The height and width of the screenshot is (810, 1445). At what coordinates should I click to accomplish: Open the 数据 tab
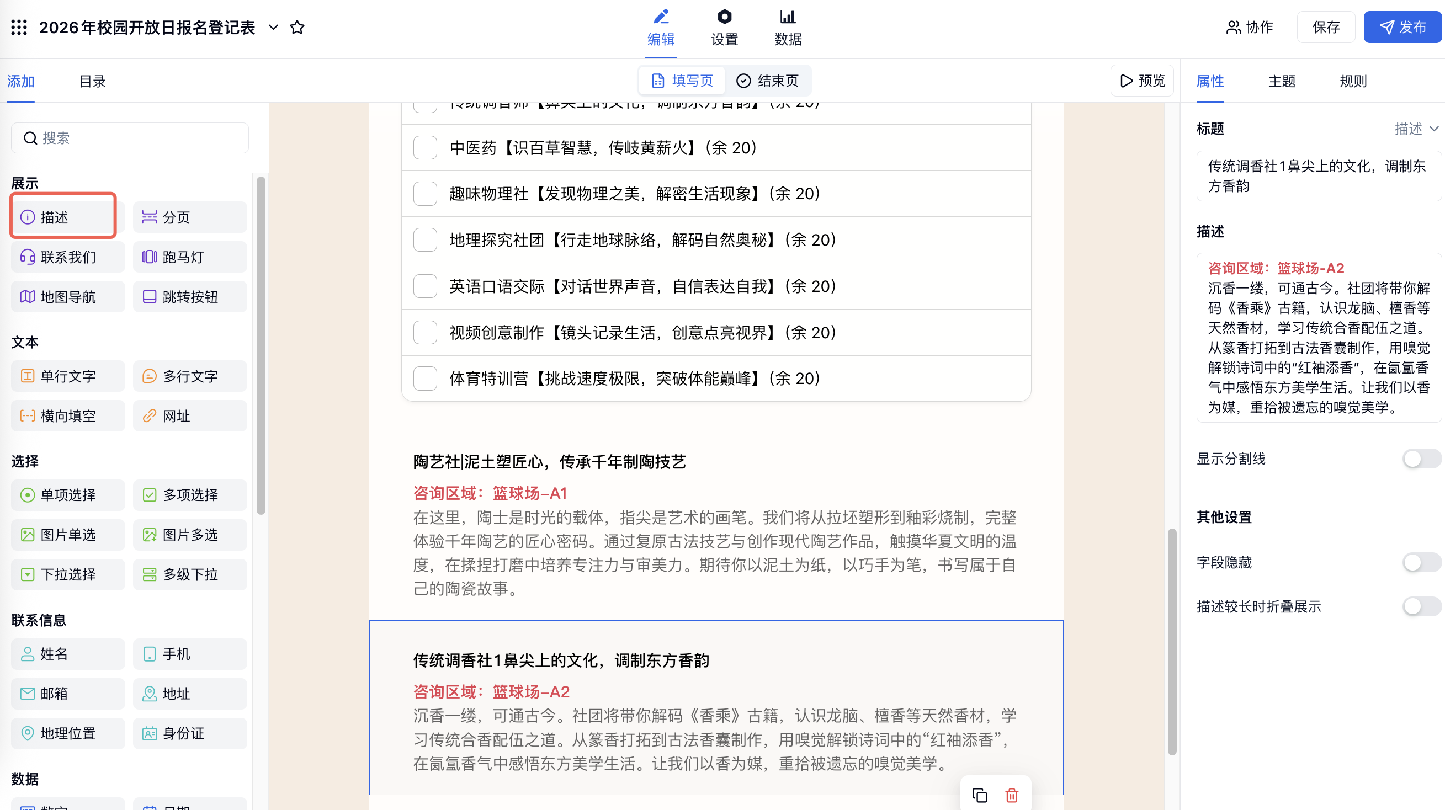click(788, 28)
